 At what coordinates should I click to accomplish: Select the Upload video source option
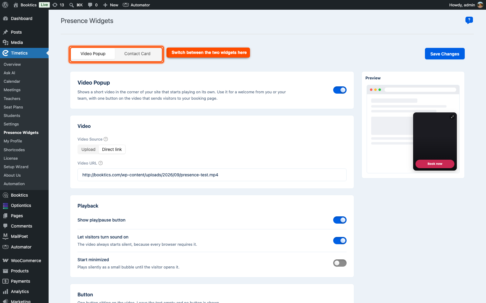tap(88, 149)
